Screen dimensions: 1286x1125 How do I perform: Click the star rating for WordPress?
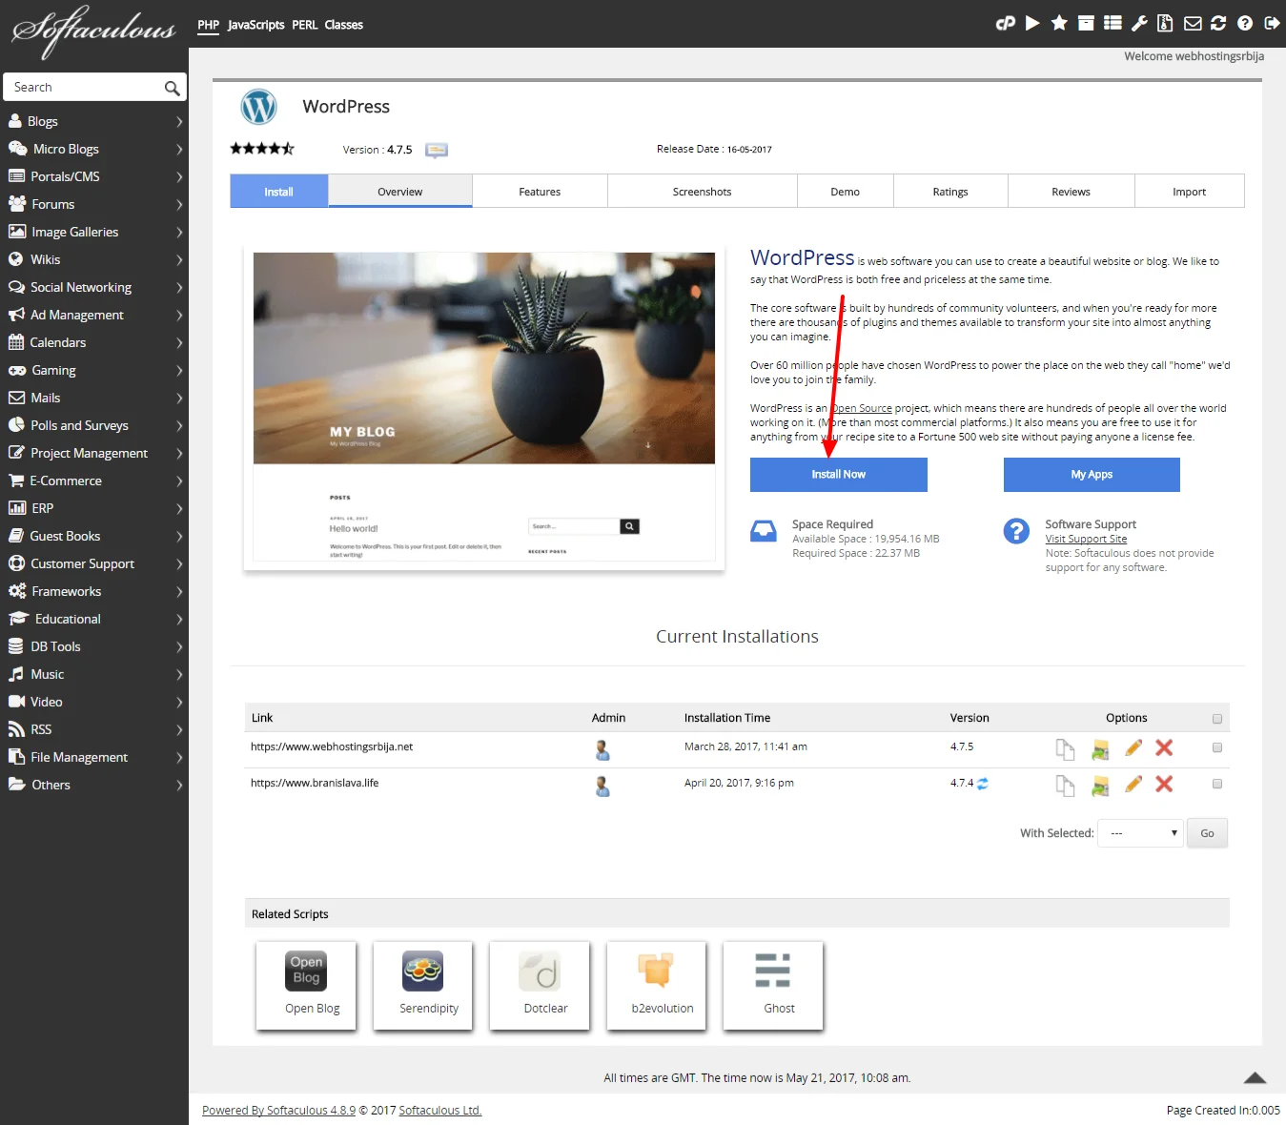click(x=262, y=149)
